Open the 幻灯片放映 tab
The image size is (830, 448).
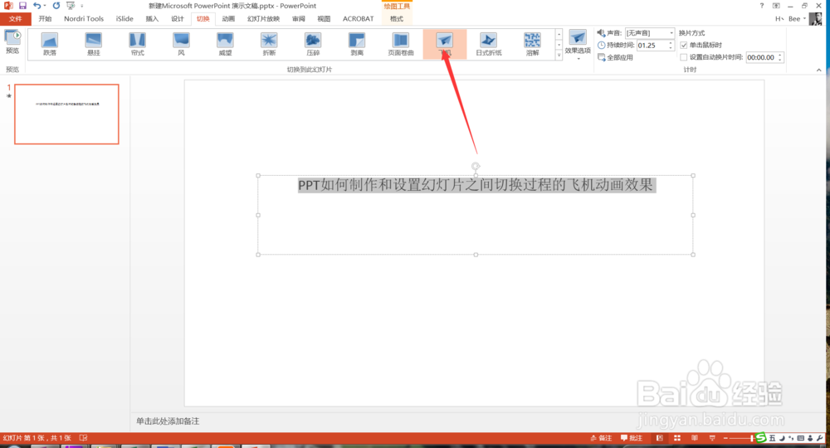click(263, 18)
